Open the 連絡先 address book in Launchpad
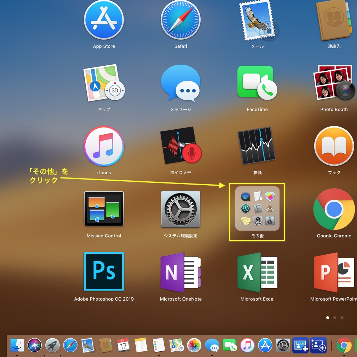 (334, 20)
